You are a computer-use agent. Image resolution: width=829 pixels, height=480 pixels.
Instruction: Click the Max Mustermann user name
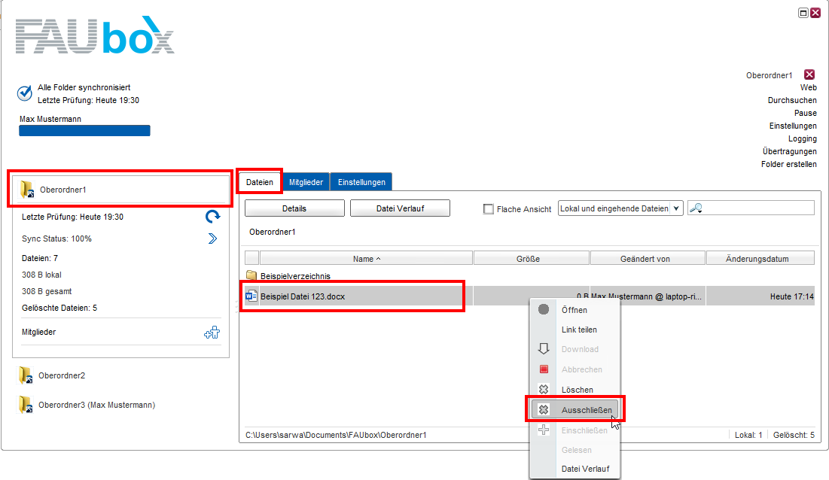(50, 120)
